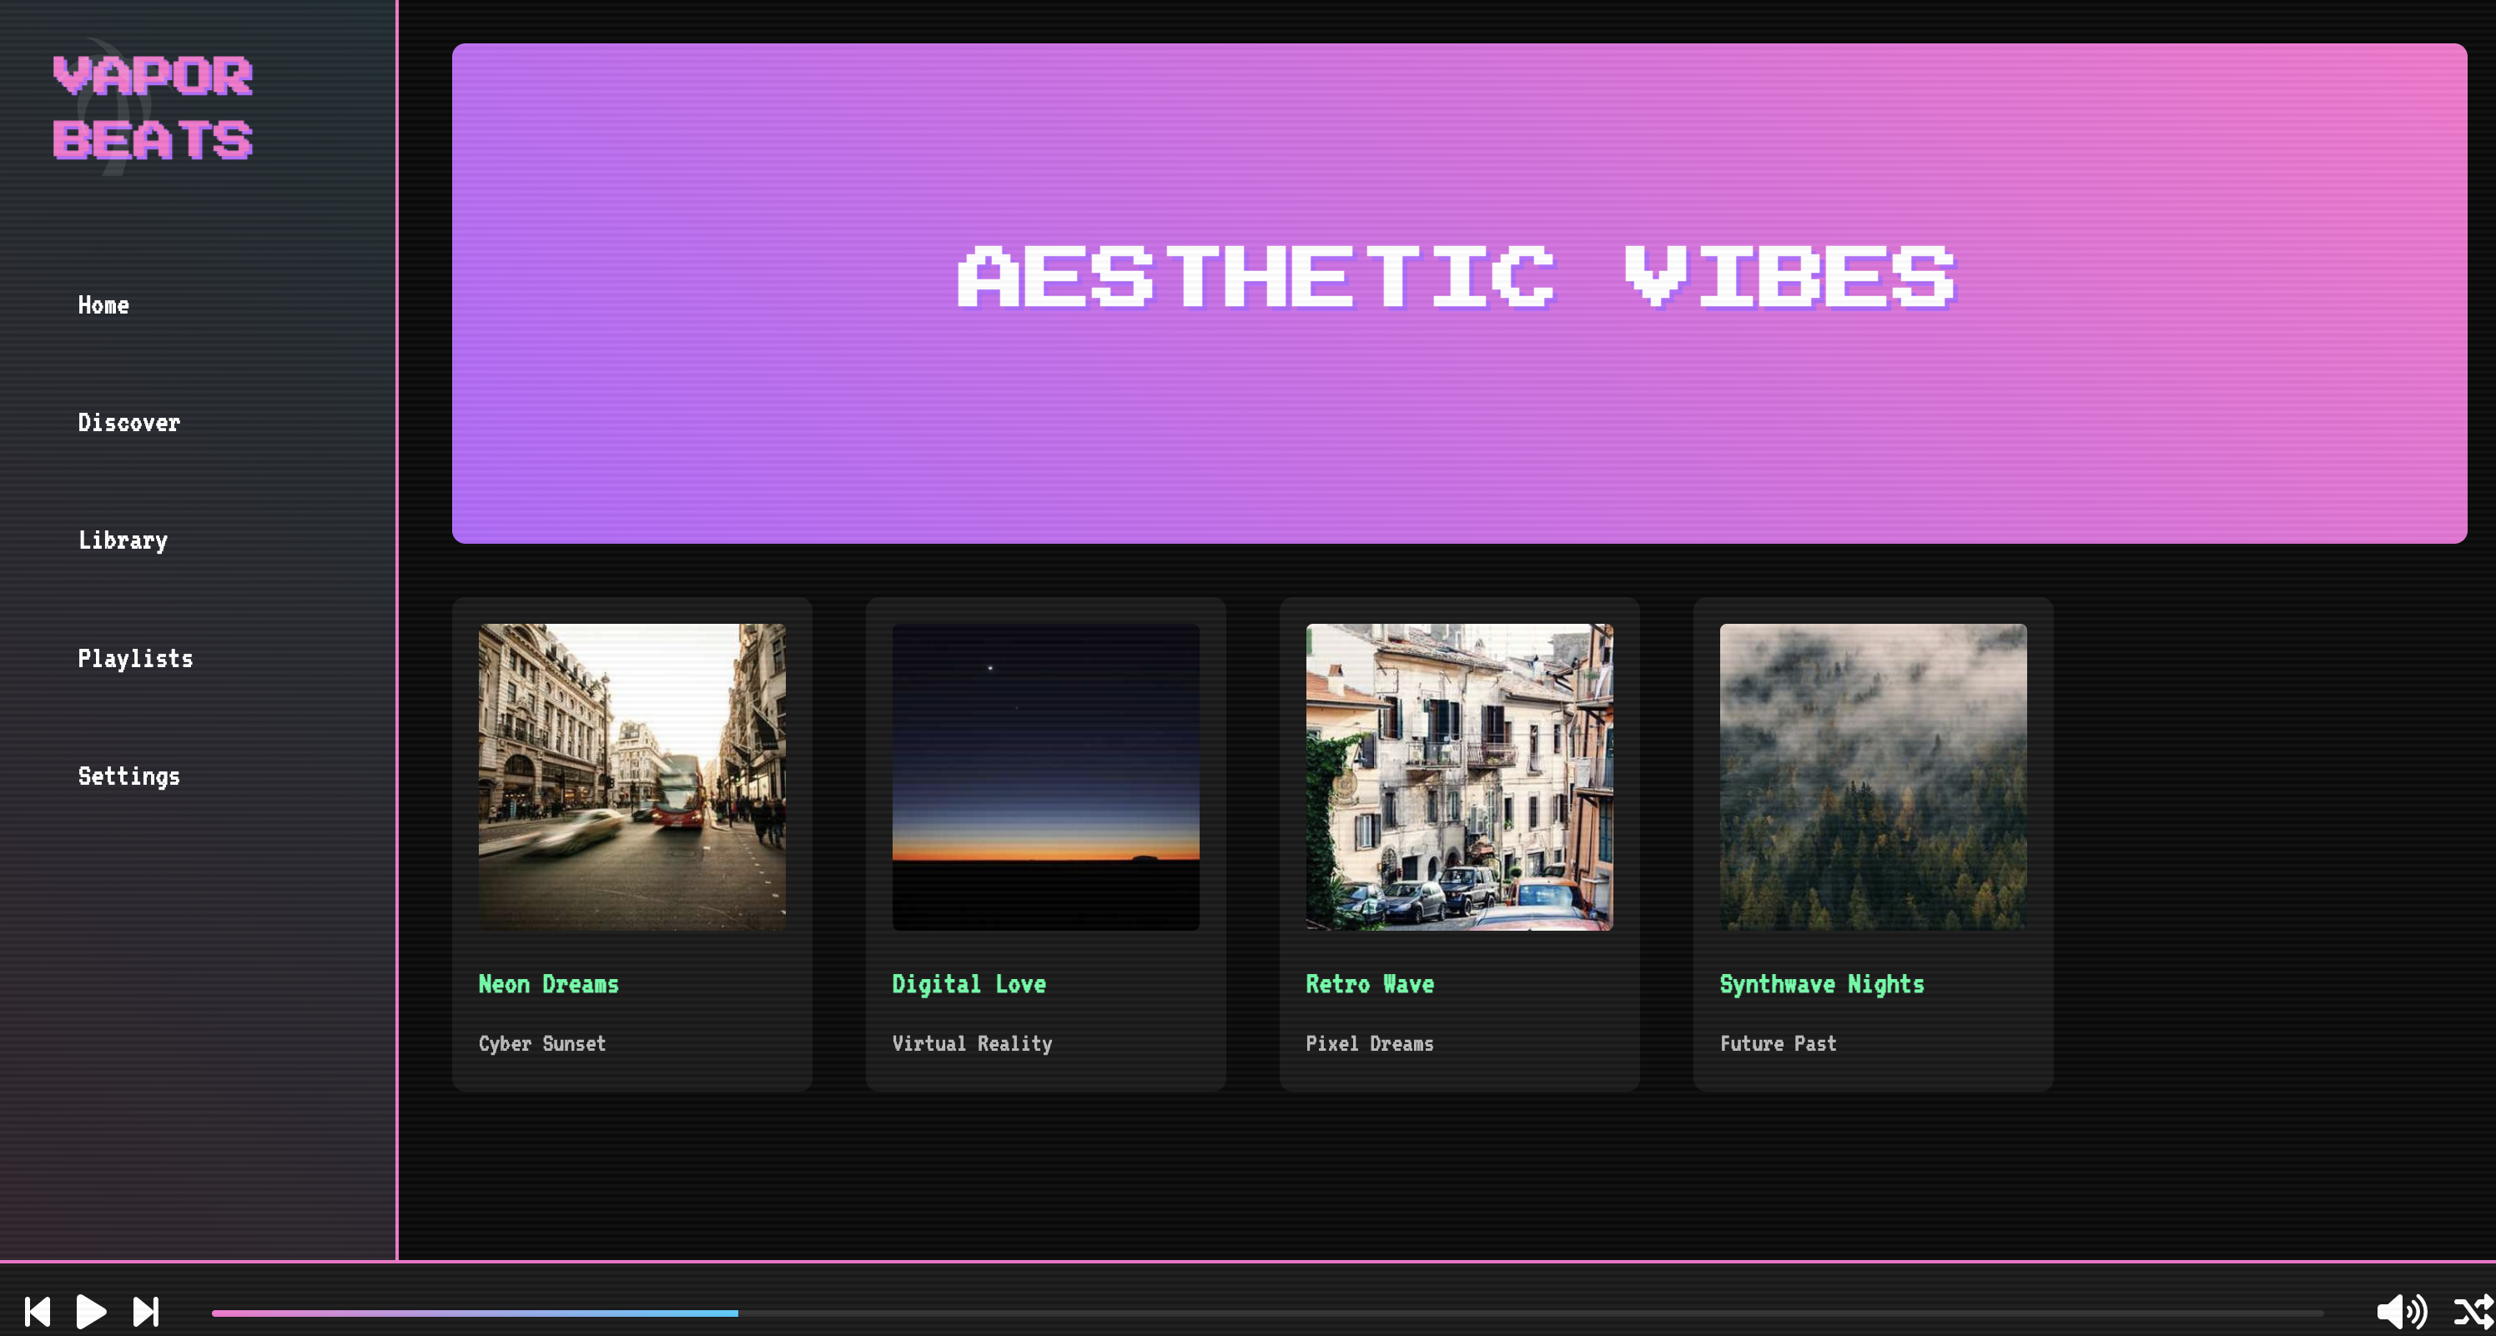Skip to the next track
Screen dimensions: 2496x1336
[x=146, y=1312]
